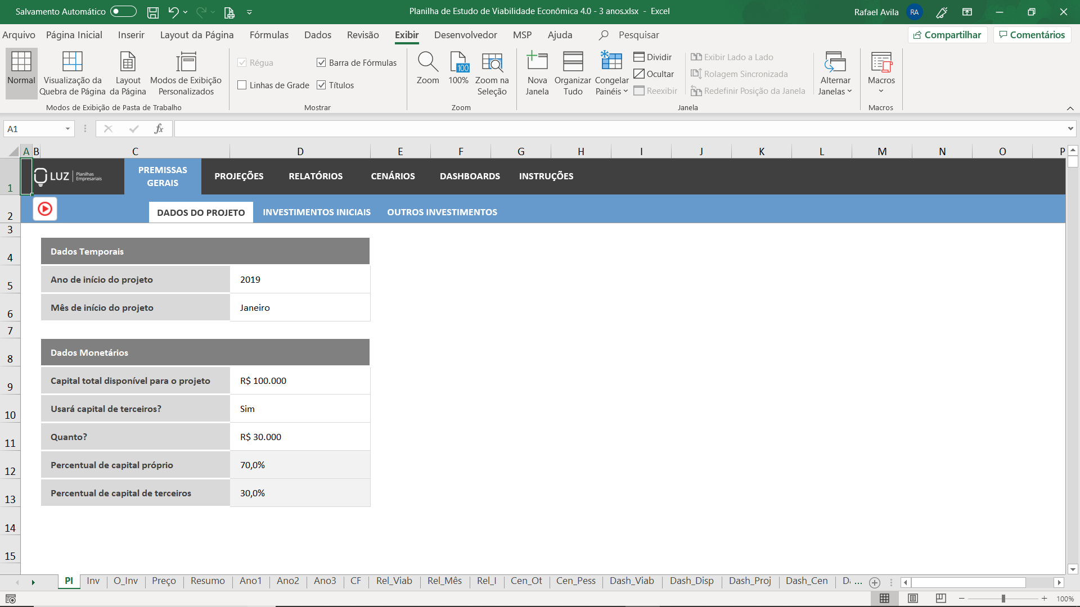Click the Zoom magnifier icon in ribbon

tap(427, 62)
